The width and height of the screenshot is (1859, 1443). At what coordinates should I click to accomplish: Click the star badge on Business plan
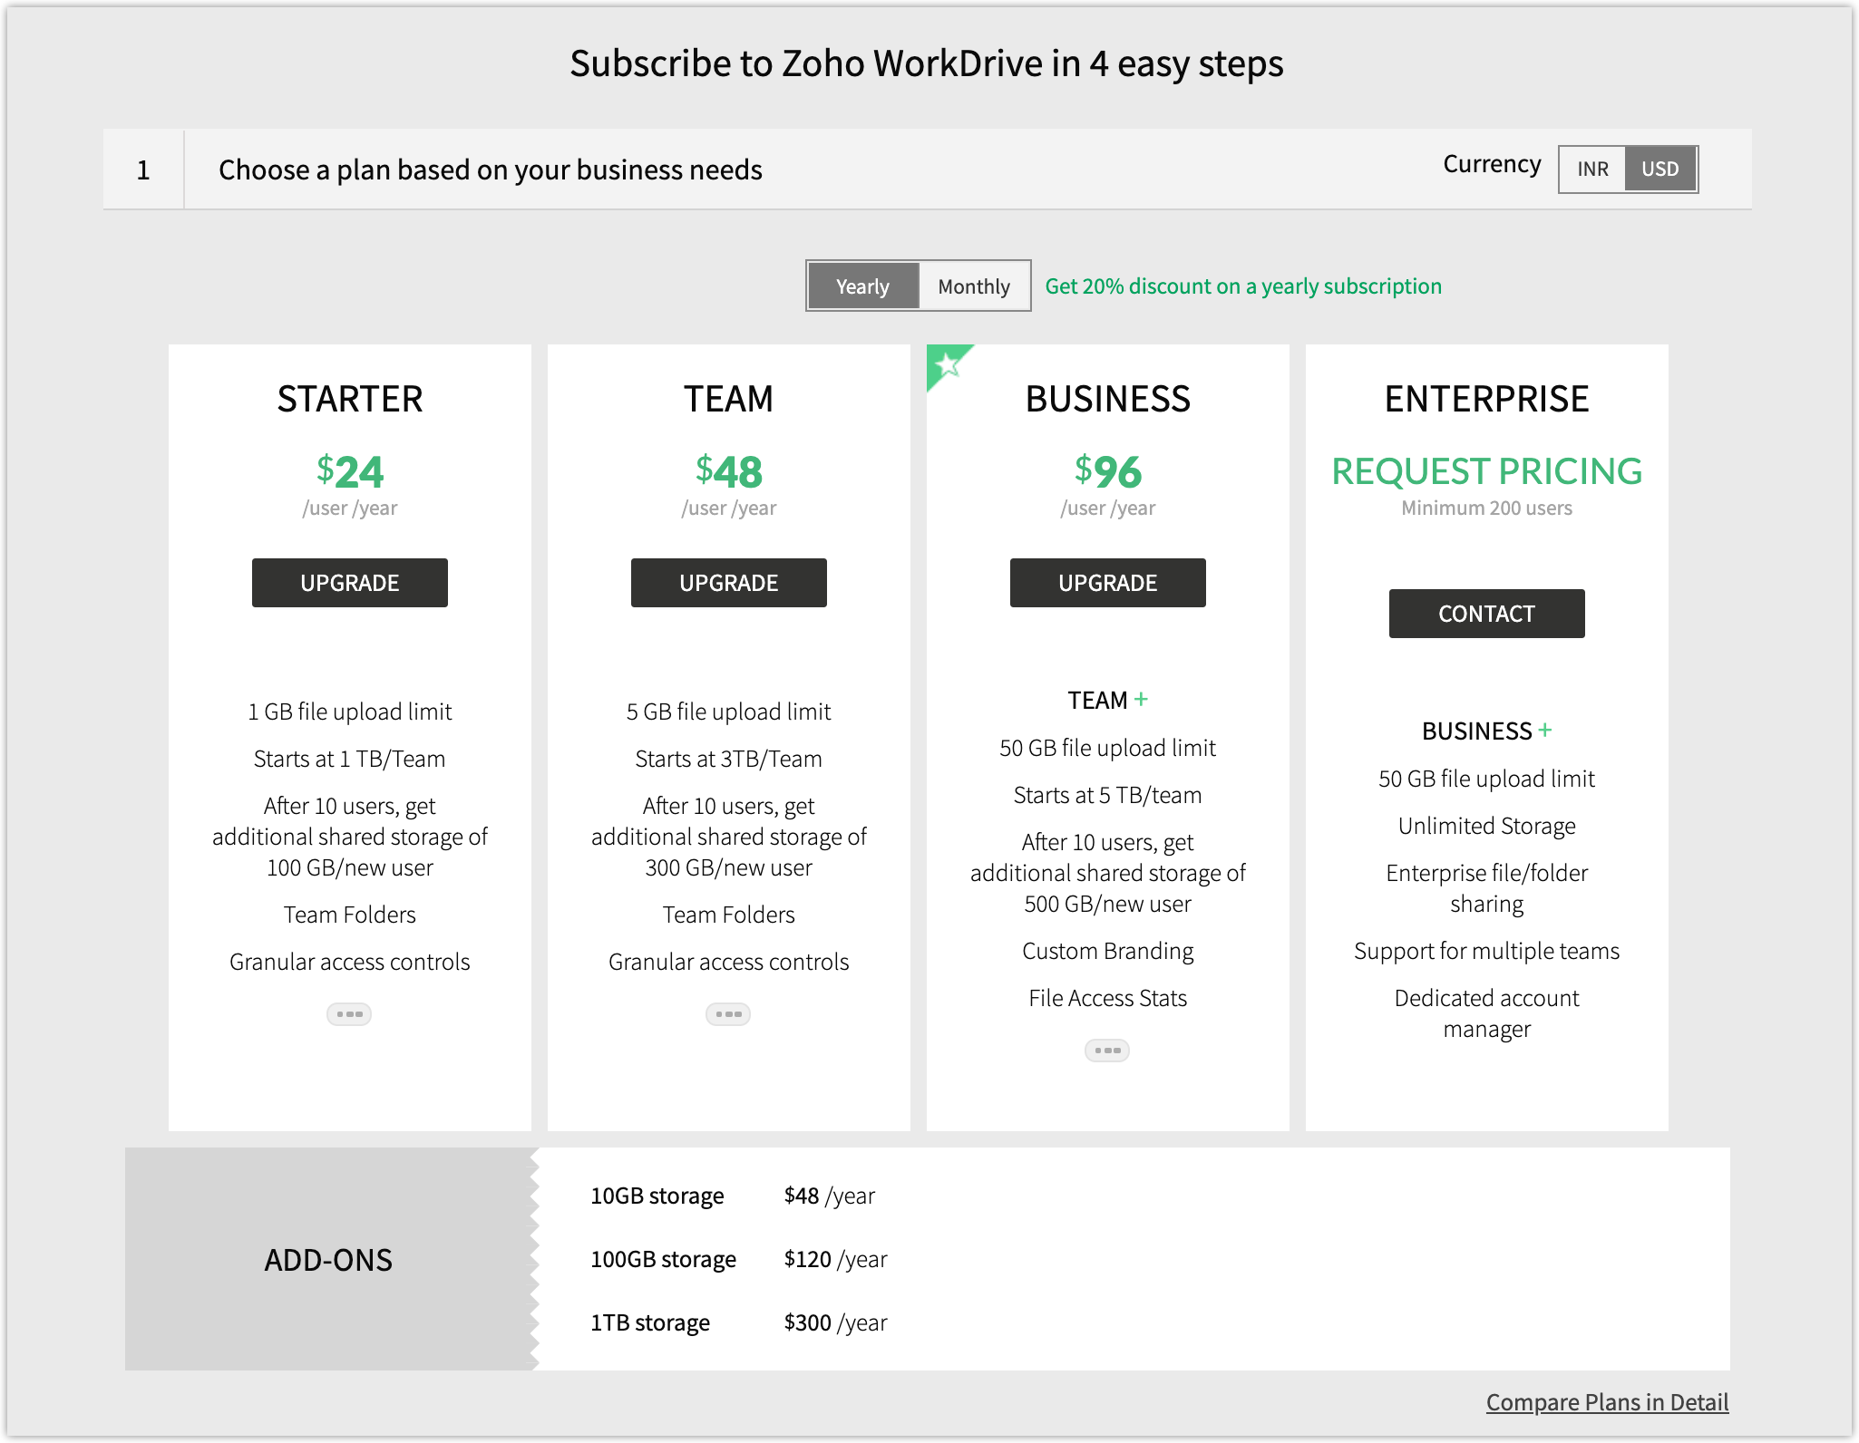(946, 364)
